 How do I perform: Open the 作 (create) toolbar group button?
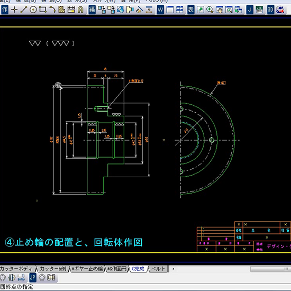tap(5, 10)
